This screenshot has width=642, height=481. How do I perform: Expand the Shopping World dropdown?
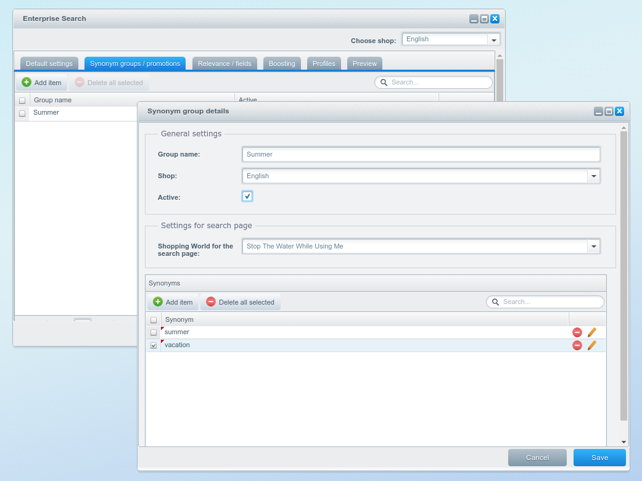pyautogui.click(x=593, y=247)
